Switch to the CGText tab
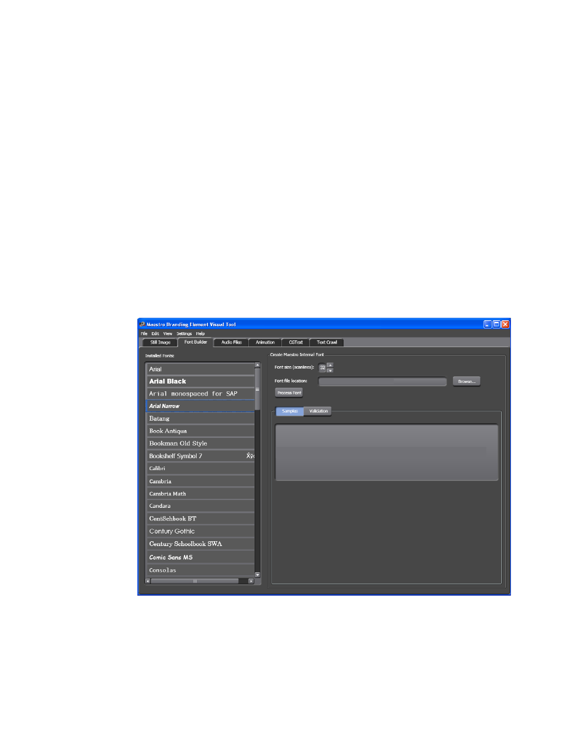Viewport: 570px width, 733px height. pos(295,342)
